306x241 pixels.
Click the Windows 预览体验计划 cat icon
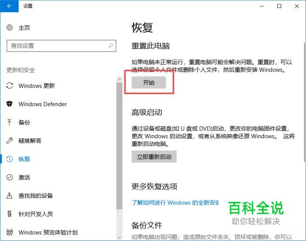click(10, 232)
